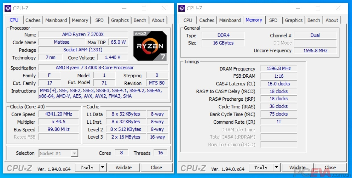Click Validate button in left window
Image resolution: width=352 pixels, height=178 pixels.
[x=124, y=168]
